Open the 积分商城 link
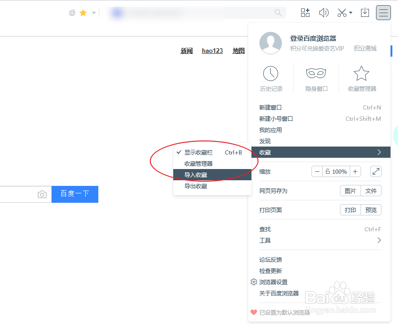This screenshot has width=398, height=324. [365, 48]
